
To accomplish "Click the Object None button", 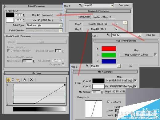I will pyautogui.click(x=42, y=42).
